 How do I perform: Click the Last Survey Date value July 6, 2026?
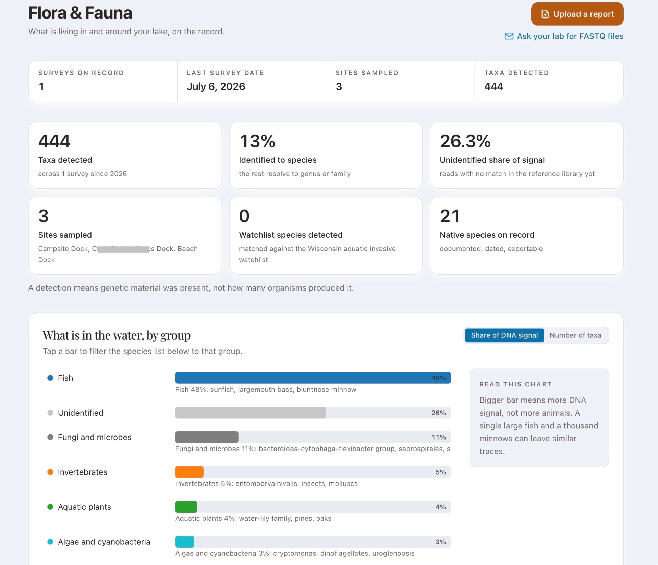[216, 87]
